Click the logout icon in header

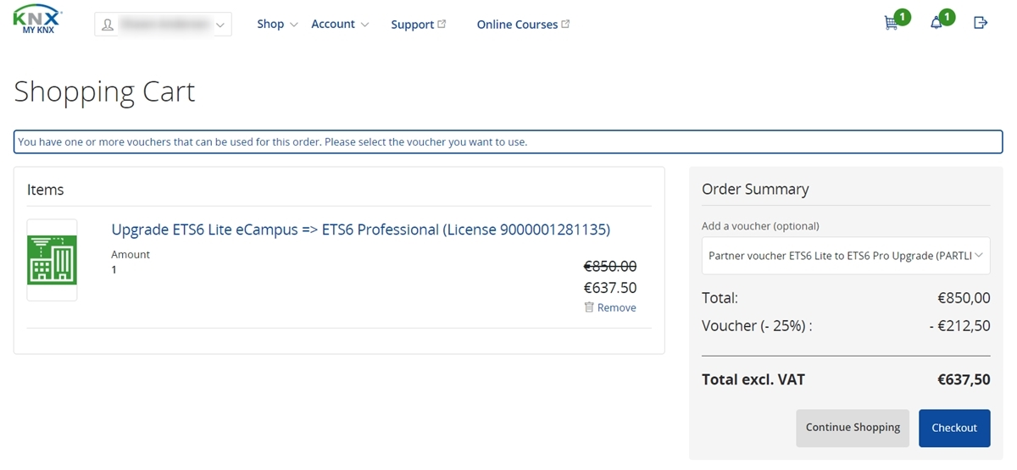tap(981, 23)
